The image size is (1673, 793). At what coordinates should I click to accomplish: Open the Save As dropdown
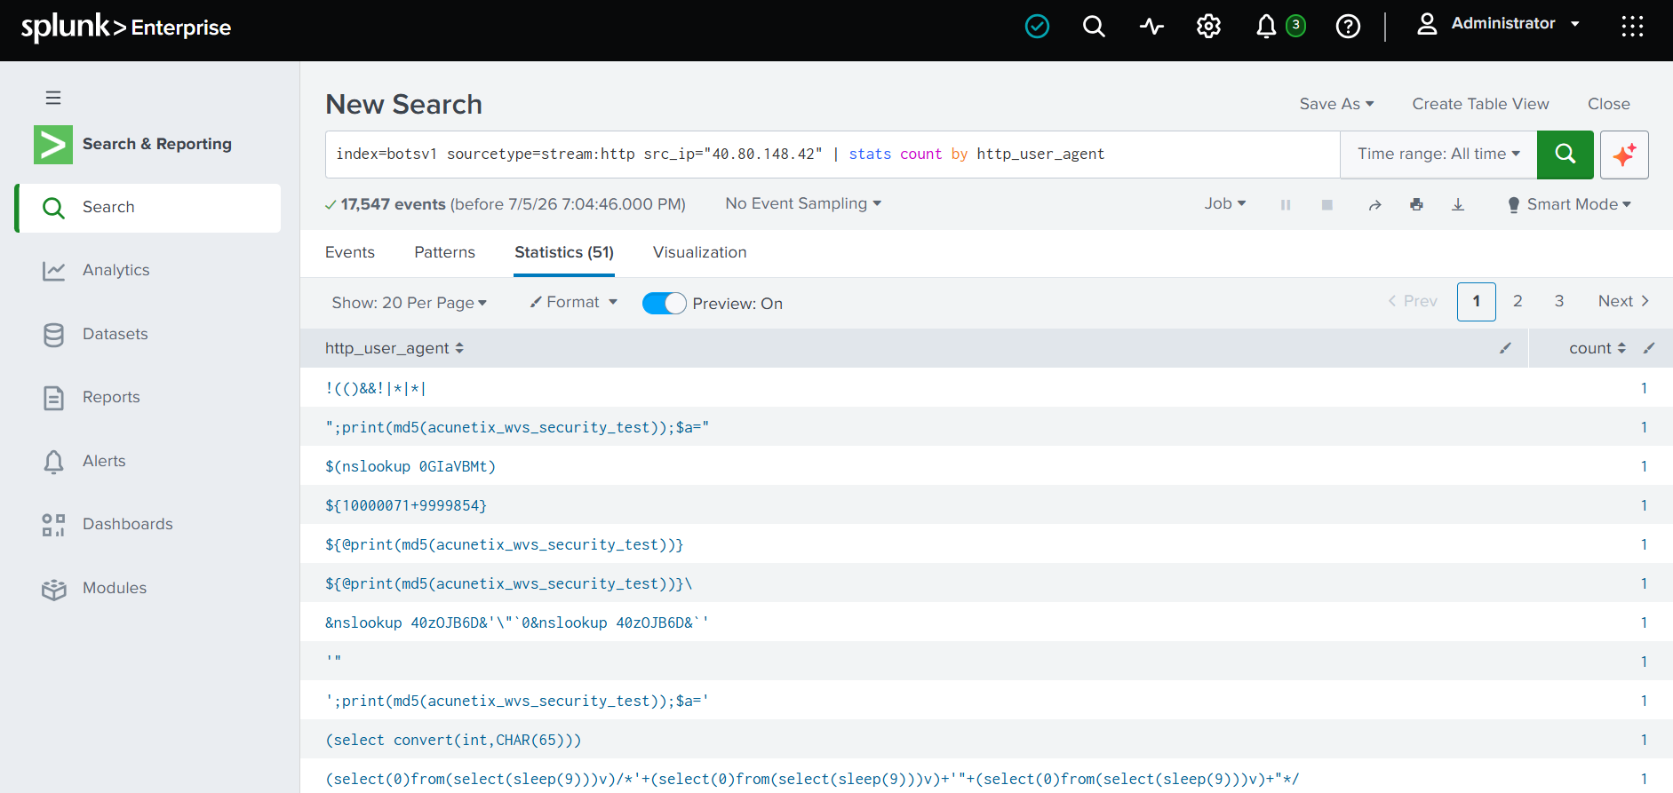pos(1336,104)
